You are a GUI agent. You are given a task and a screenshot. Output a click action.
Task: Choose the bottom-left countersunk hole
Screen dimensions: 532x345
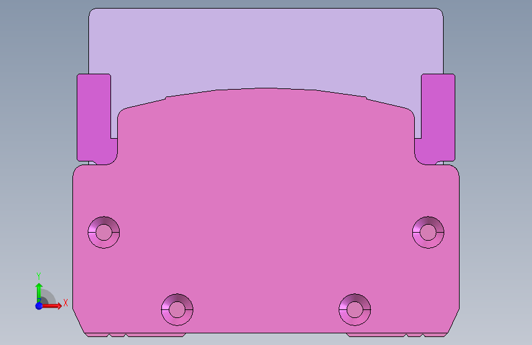pos(177,309)
